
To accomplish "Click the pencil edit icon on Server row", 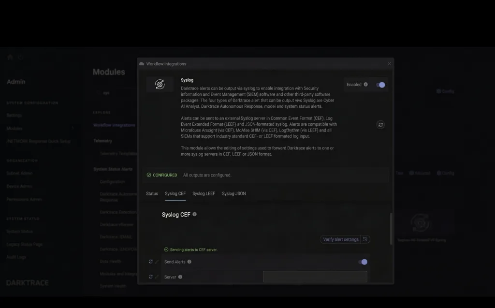I will click(157, 277).
